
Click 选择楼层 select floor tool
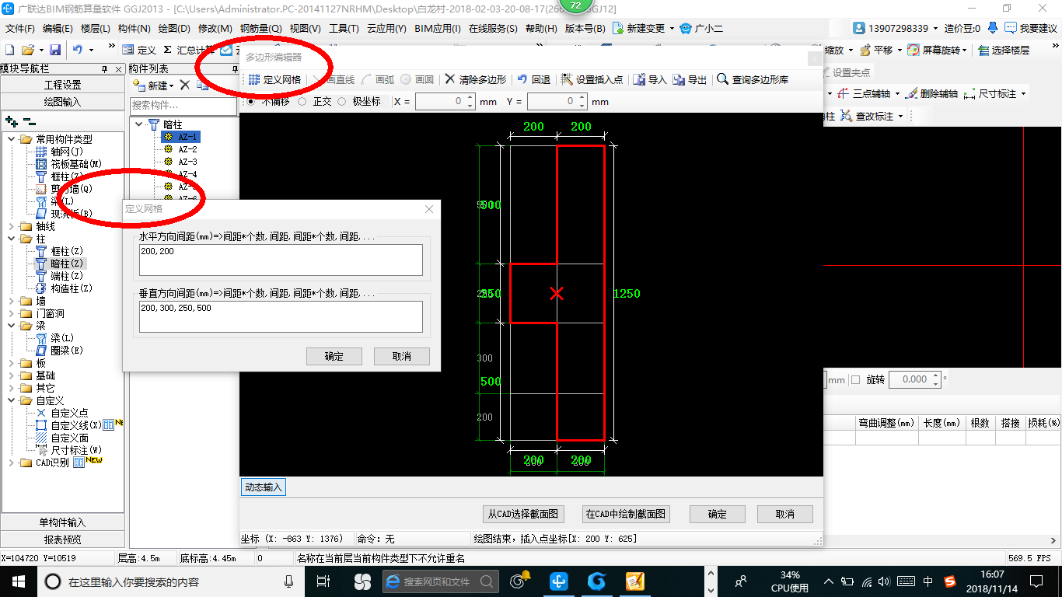[x=1004, y=50]
